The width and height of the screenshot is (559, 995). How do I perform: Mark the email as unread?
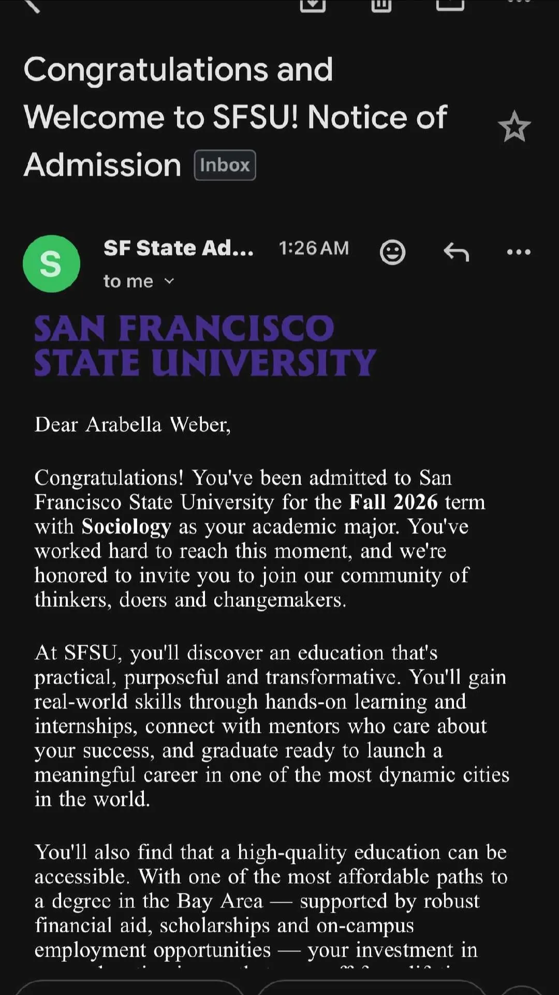coord(450,4)
